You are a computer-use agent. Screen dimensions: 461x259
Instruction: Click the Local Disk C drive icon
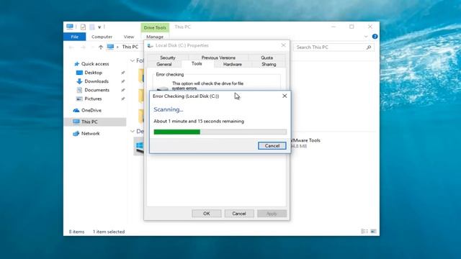coord(139,146)
